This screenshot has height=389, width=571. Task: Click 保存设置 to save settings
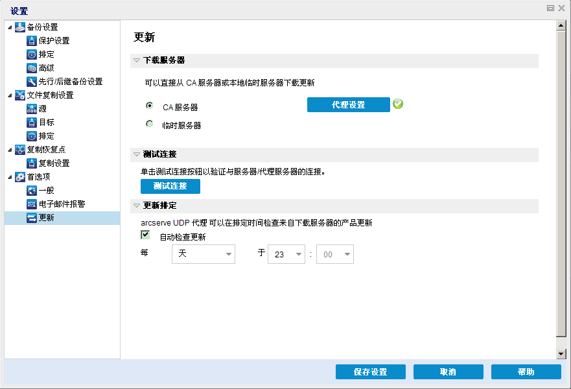pyautogui.click(x=370, y=371)
